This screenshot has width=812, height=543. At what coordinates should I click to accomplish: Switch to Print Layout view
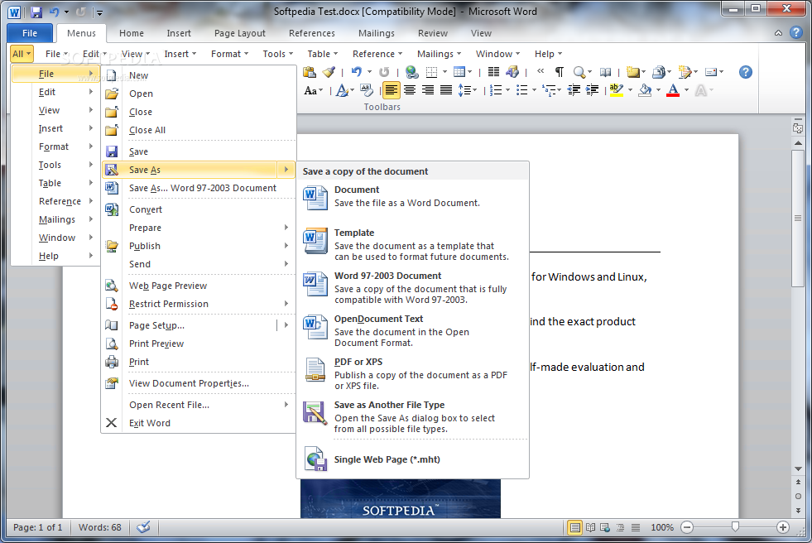[x=574, y=527]
